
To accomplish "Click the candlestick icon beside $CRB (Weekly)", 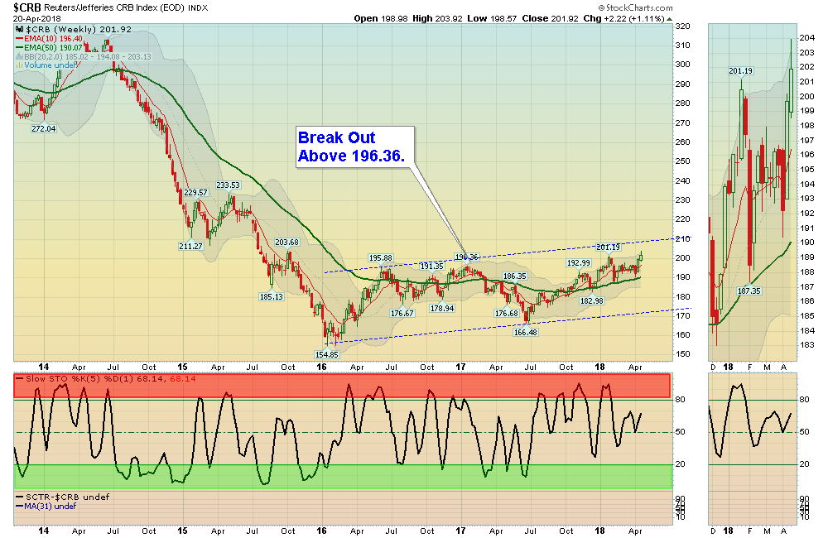I will [19, 30].
